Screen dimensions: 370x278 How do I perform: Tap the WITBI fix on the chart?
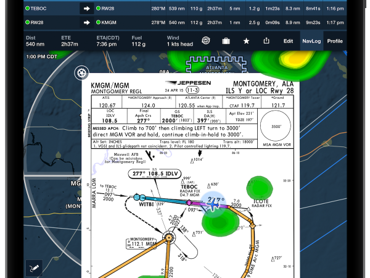[146, 204]
